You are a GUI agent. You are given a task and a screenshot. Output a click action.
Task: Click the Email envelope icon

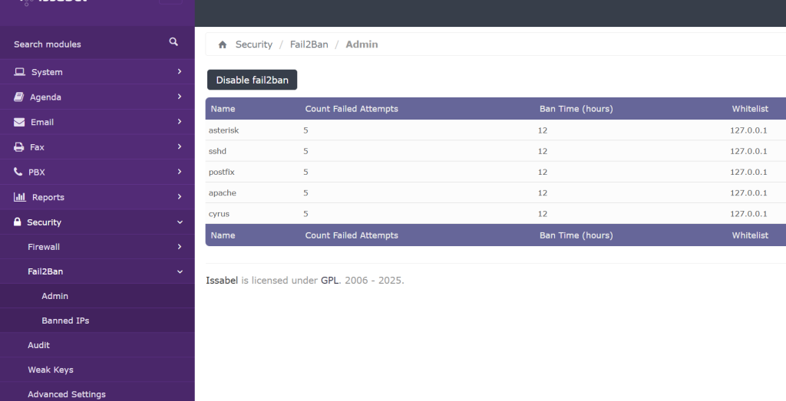pos(19,122)
